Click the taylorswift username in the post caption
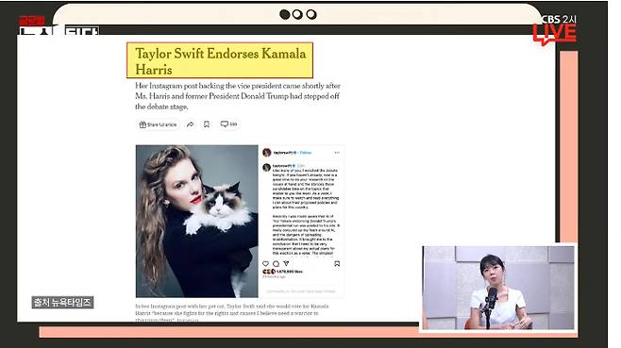 tap(282, 166)
